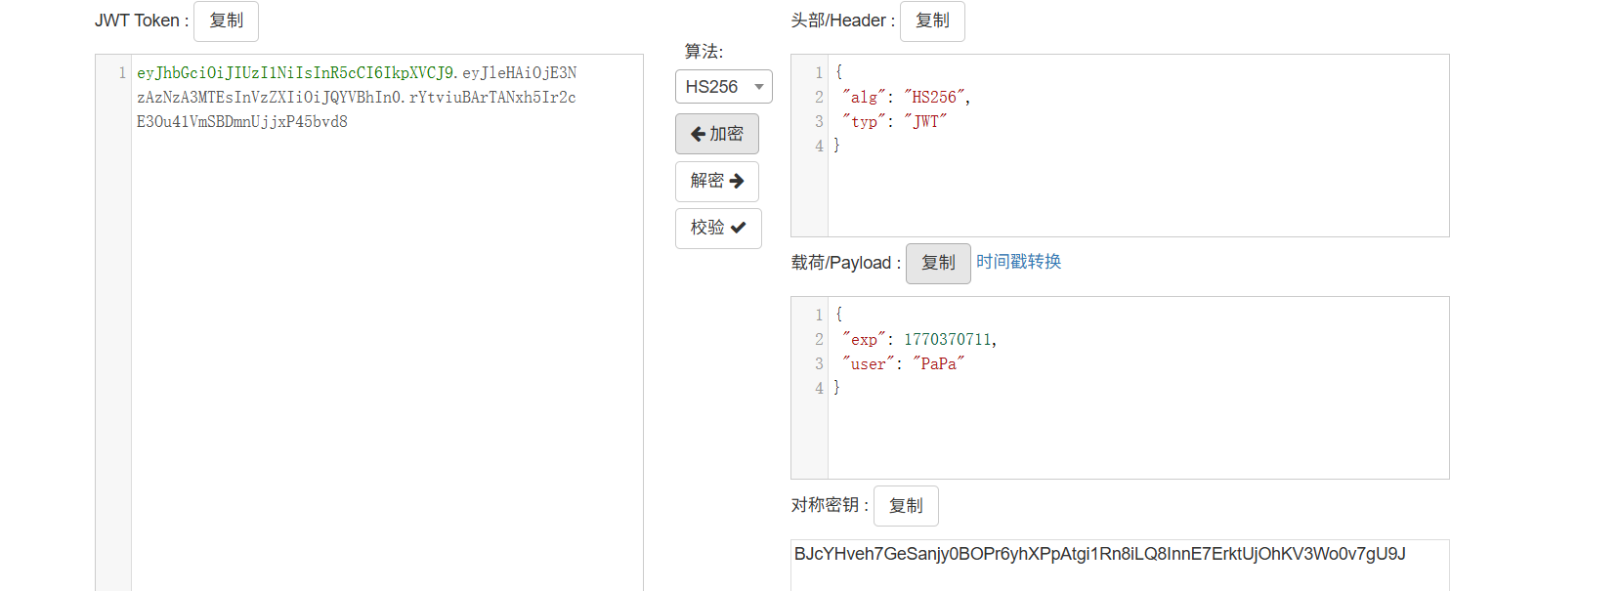Click the left-arrow 加密 encrypt button

pyautogui.click(x=716, y=134)
